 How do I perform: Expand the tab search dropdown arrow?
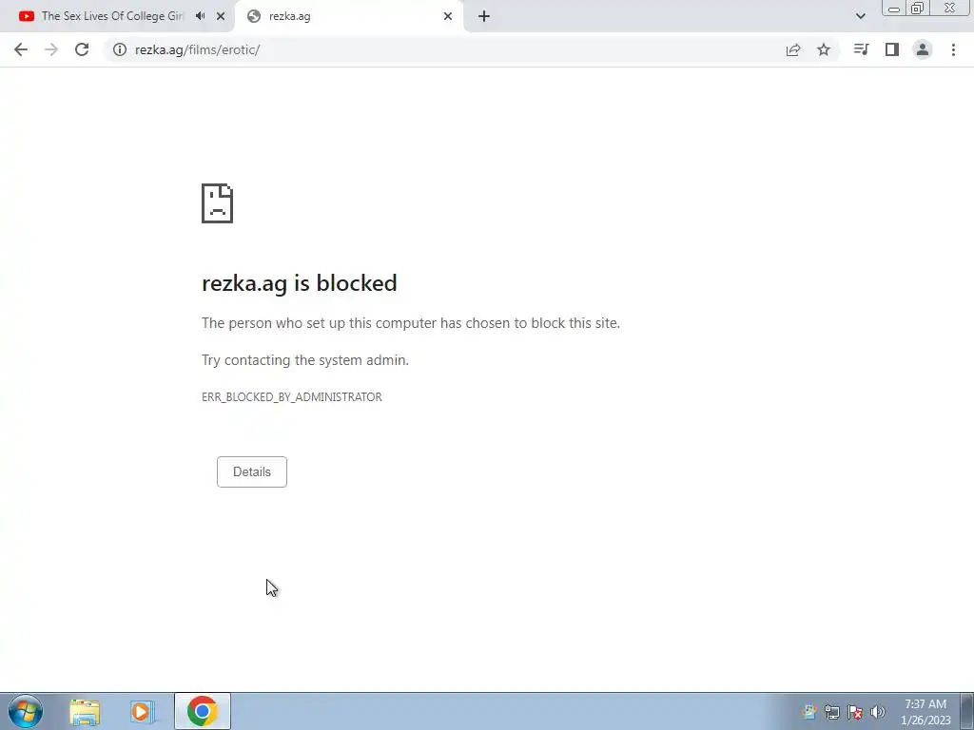pyautogui.click(x=860, y=16)
